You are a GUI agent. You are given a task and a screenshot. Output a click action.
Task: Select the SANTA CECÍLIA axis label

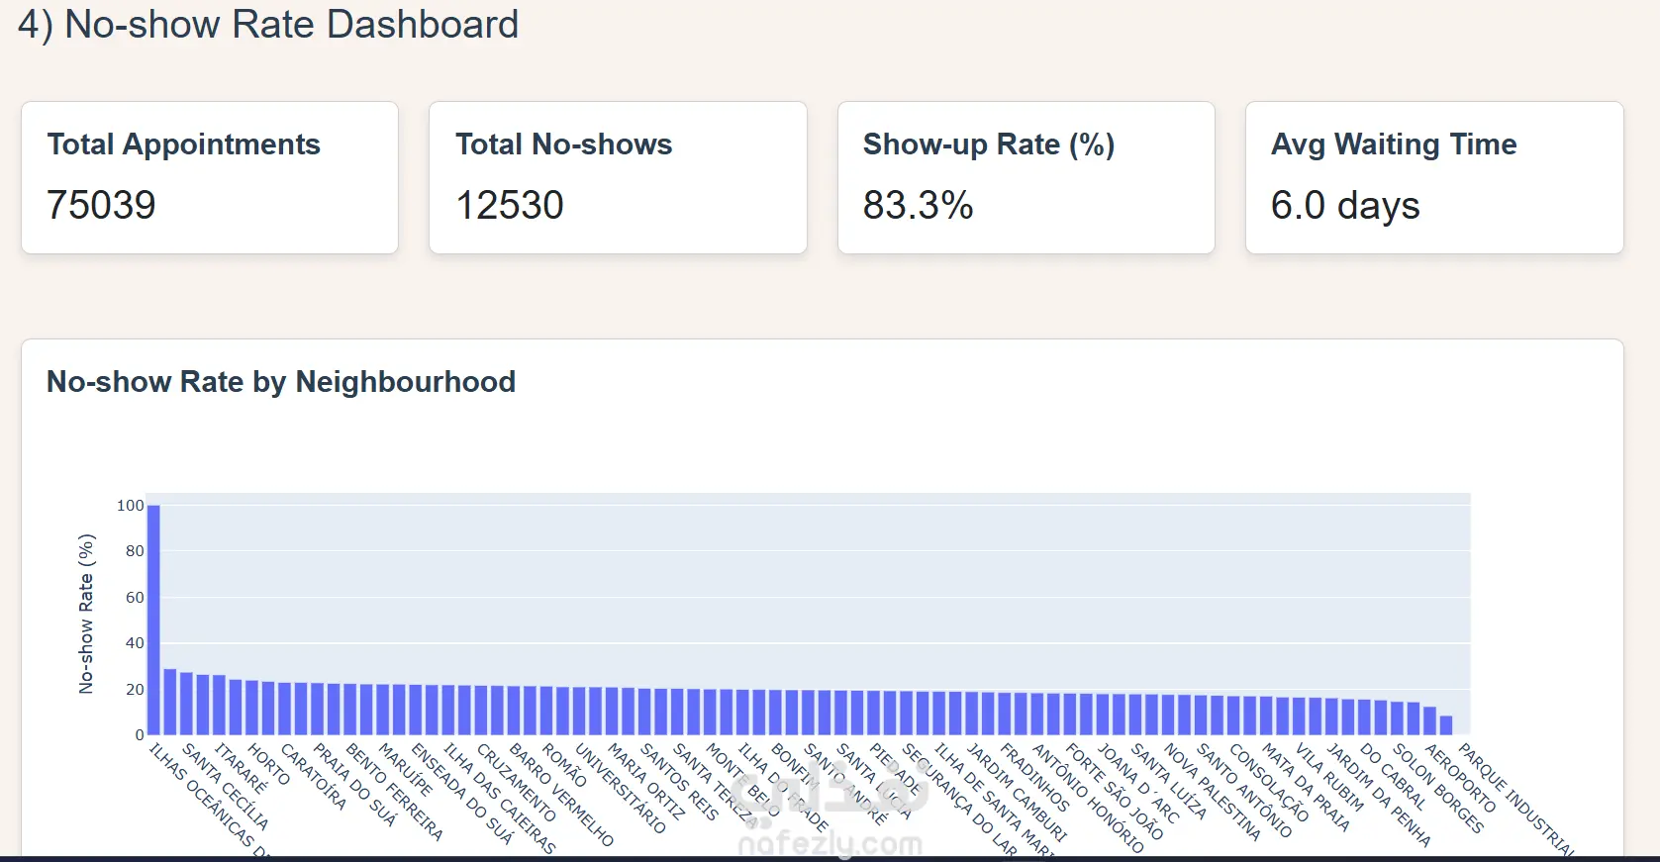coord(226,786)
